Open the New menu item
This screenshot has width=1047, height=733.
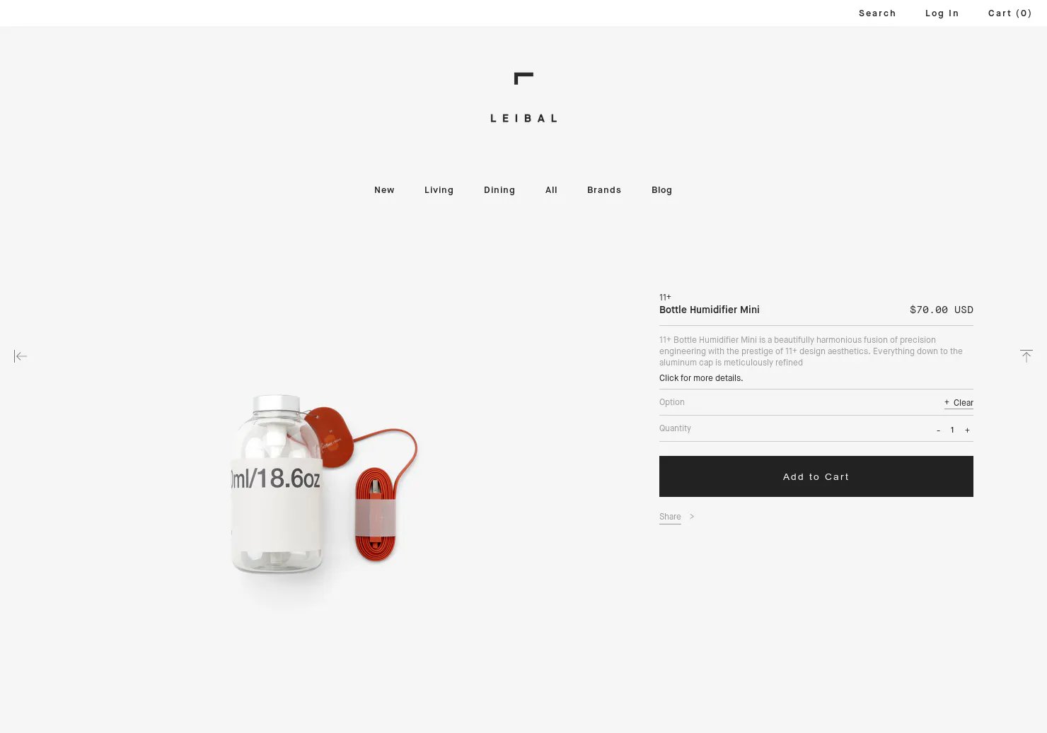click(x=384, y=190)
